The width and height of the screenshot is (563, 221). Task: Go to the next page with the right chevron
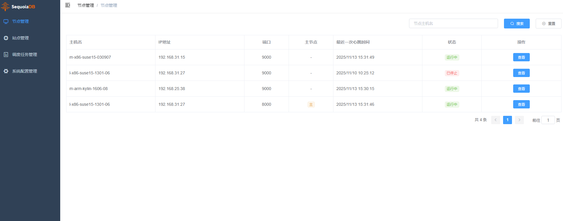tap(519, 120)
